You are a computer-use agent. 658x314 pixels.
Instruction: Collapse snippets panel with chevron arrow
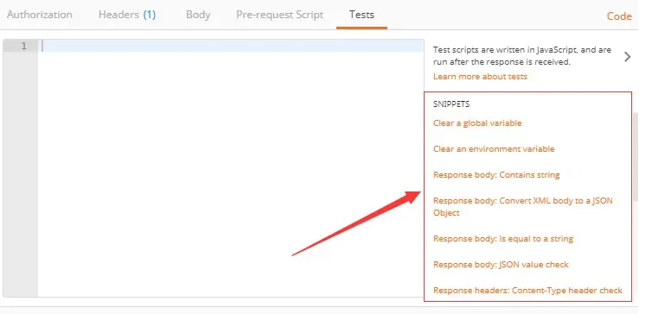click(x=627, y=57)
